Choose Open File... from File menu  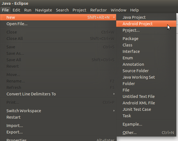click(58, 24)
